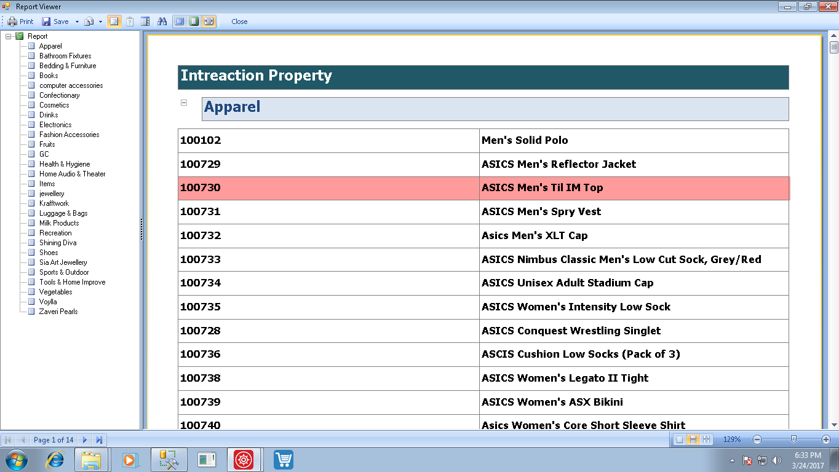Click the Items page icon in tree
The height and width of the screenshot is (472, 839).
[x=31, y=184]
